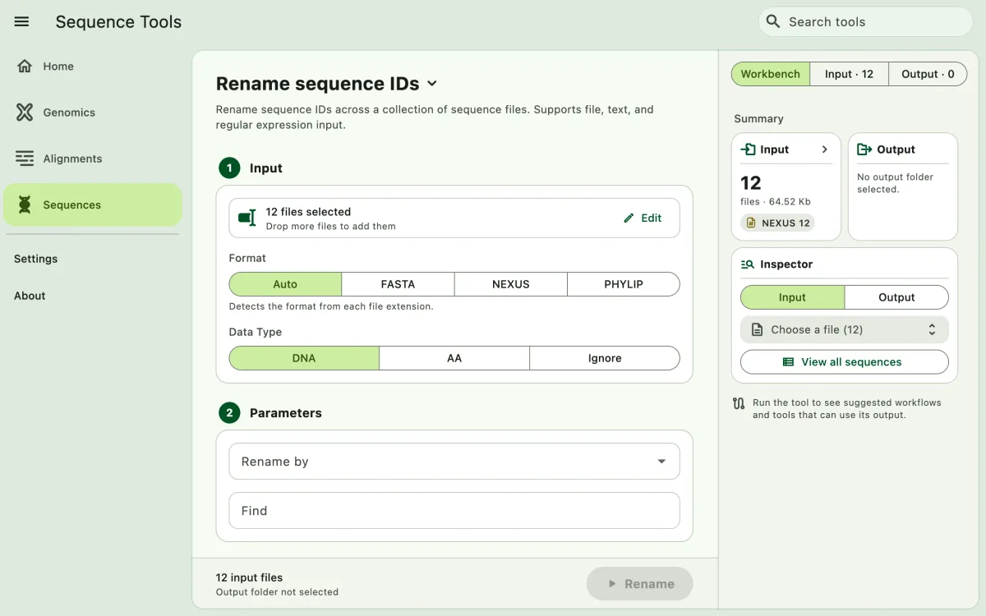
Task: Switch Inspector to Input view
Action: pos(792,297)
